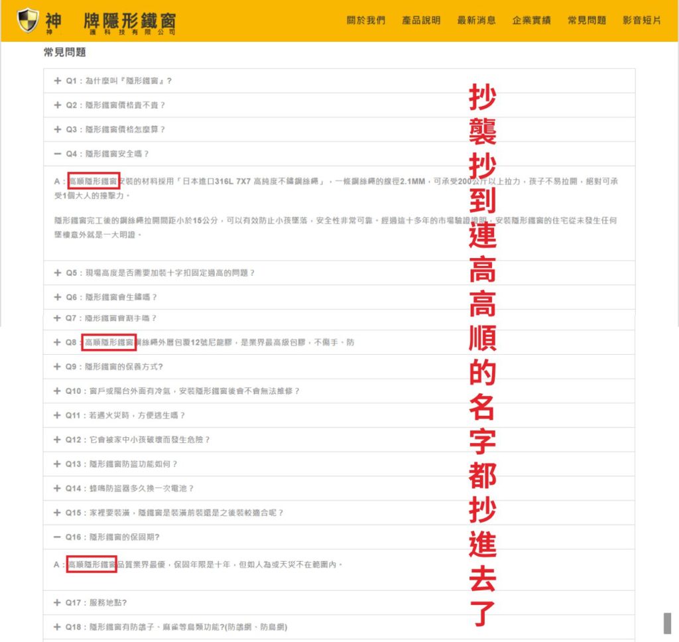
Task: Open question 隱形鐵窗價格怎麼算？
Action: 125,129
